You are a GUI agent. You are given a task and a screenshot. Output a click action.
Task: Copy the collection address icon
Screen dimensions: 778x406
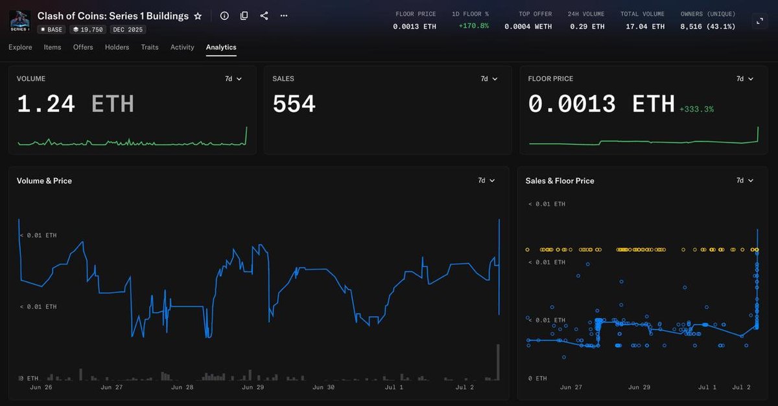click(244, 16)
